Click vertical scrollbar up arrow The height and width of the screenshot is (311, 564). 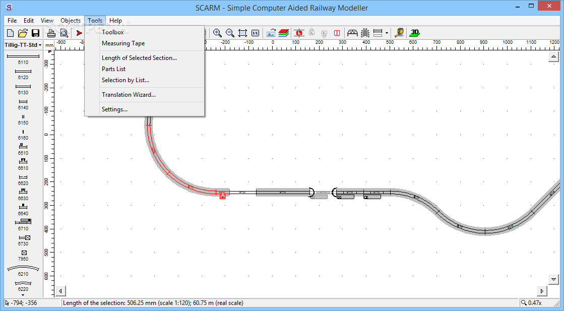click(x=553, y=56)
